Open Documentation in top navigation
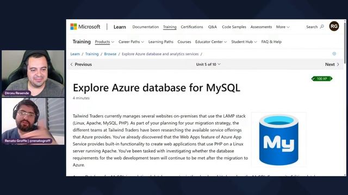Screen dimensions: 348x195 [x=146, y=27]
